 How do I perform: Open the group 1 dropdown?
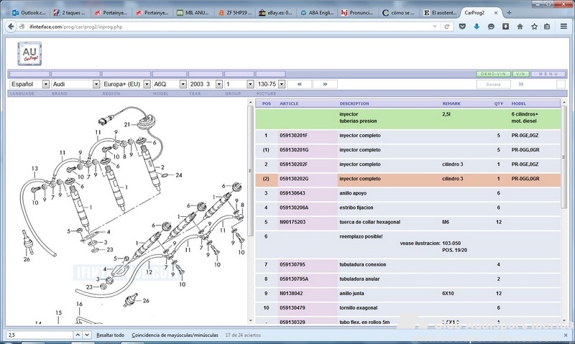point(239,84)
